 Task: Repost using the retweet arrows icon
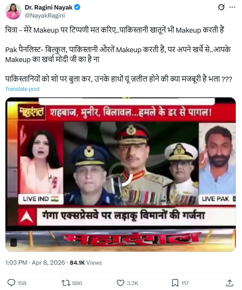coord(66,283)
